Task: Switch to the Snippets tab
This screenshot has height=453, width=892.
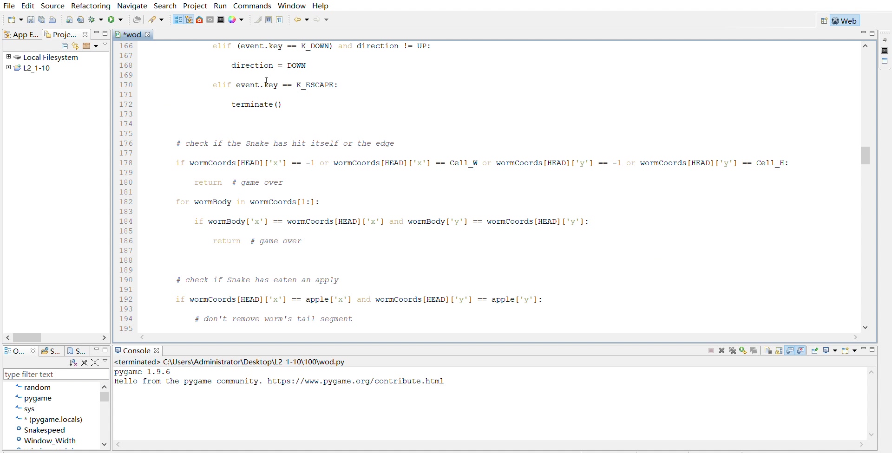Action: (77, 351)
